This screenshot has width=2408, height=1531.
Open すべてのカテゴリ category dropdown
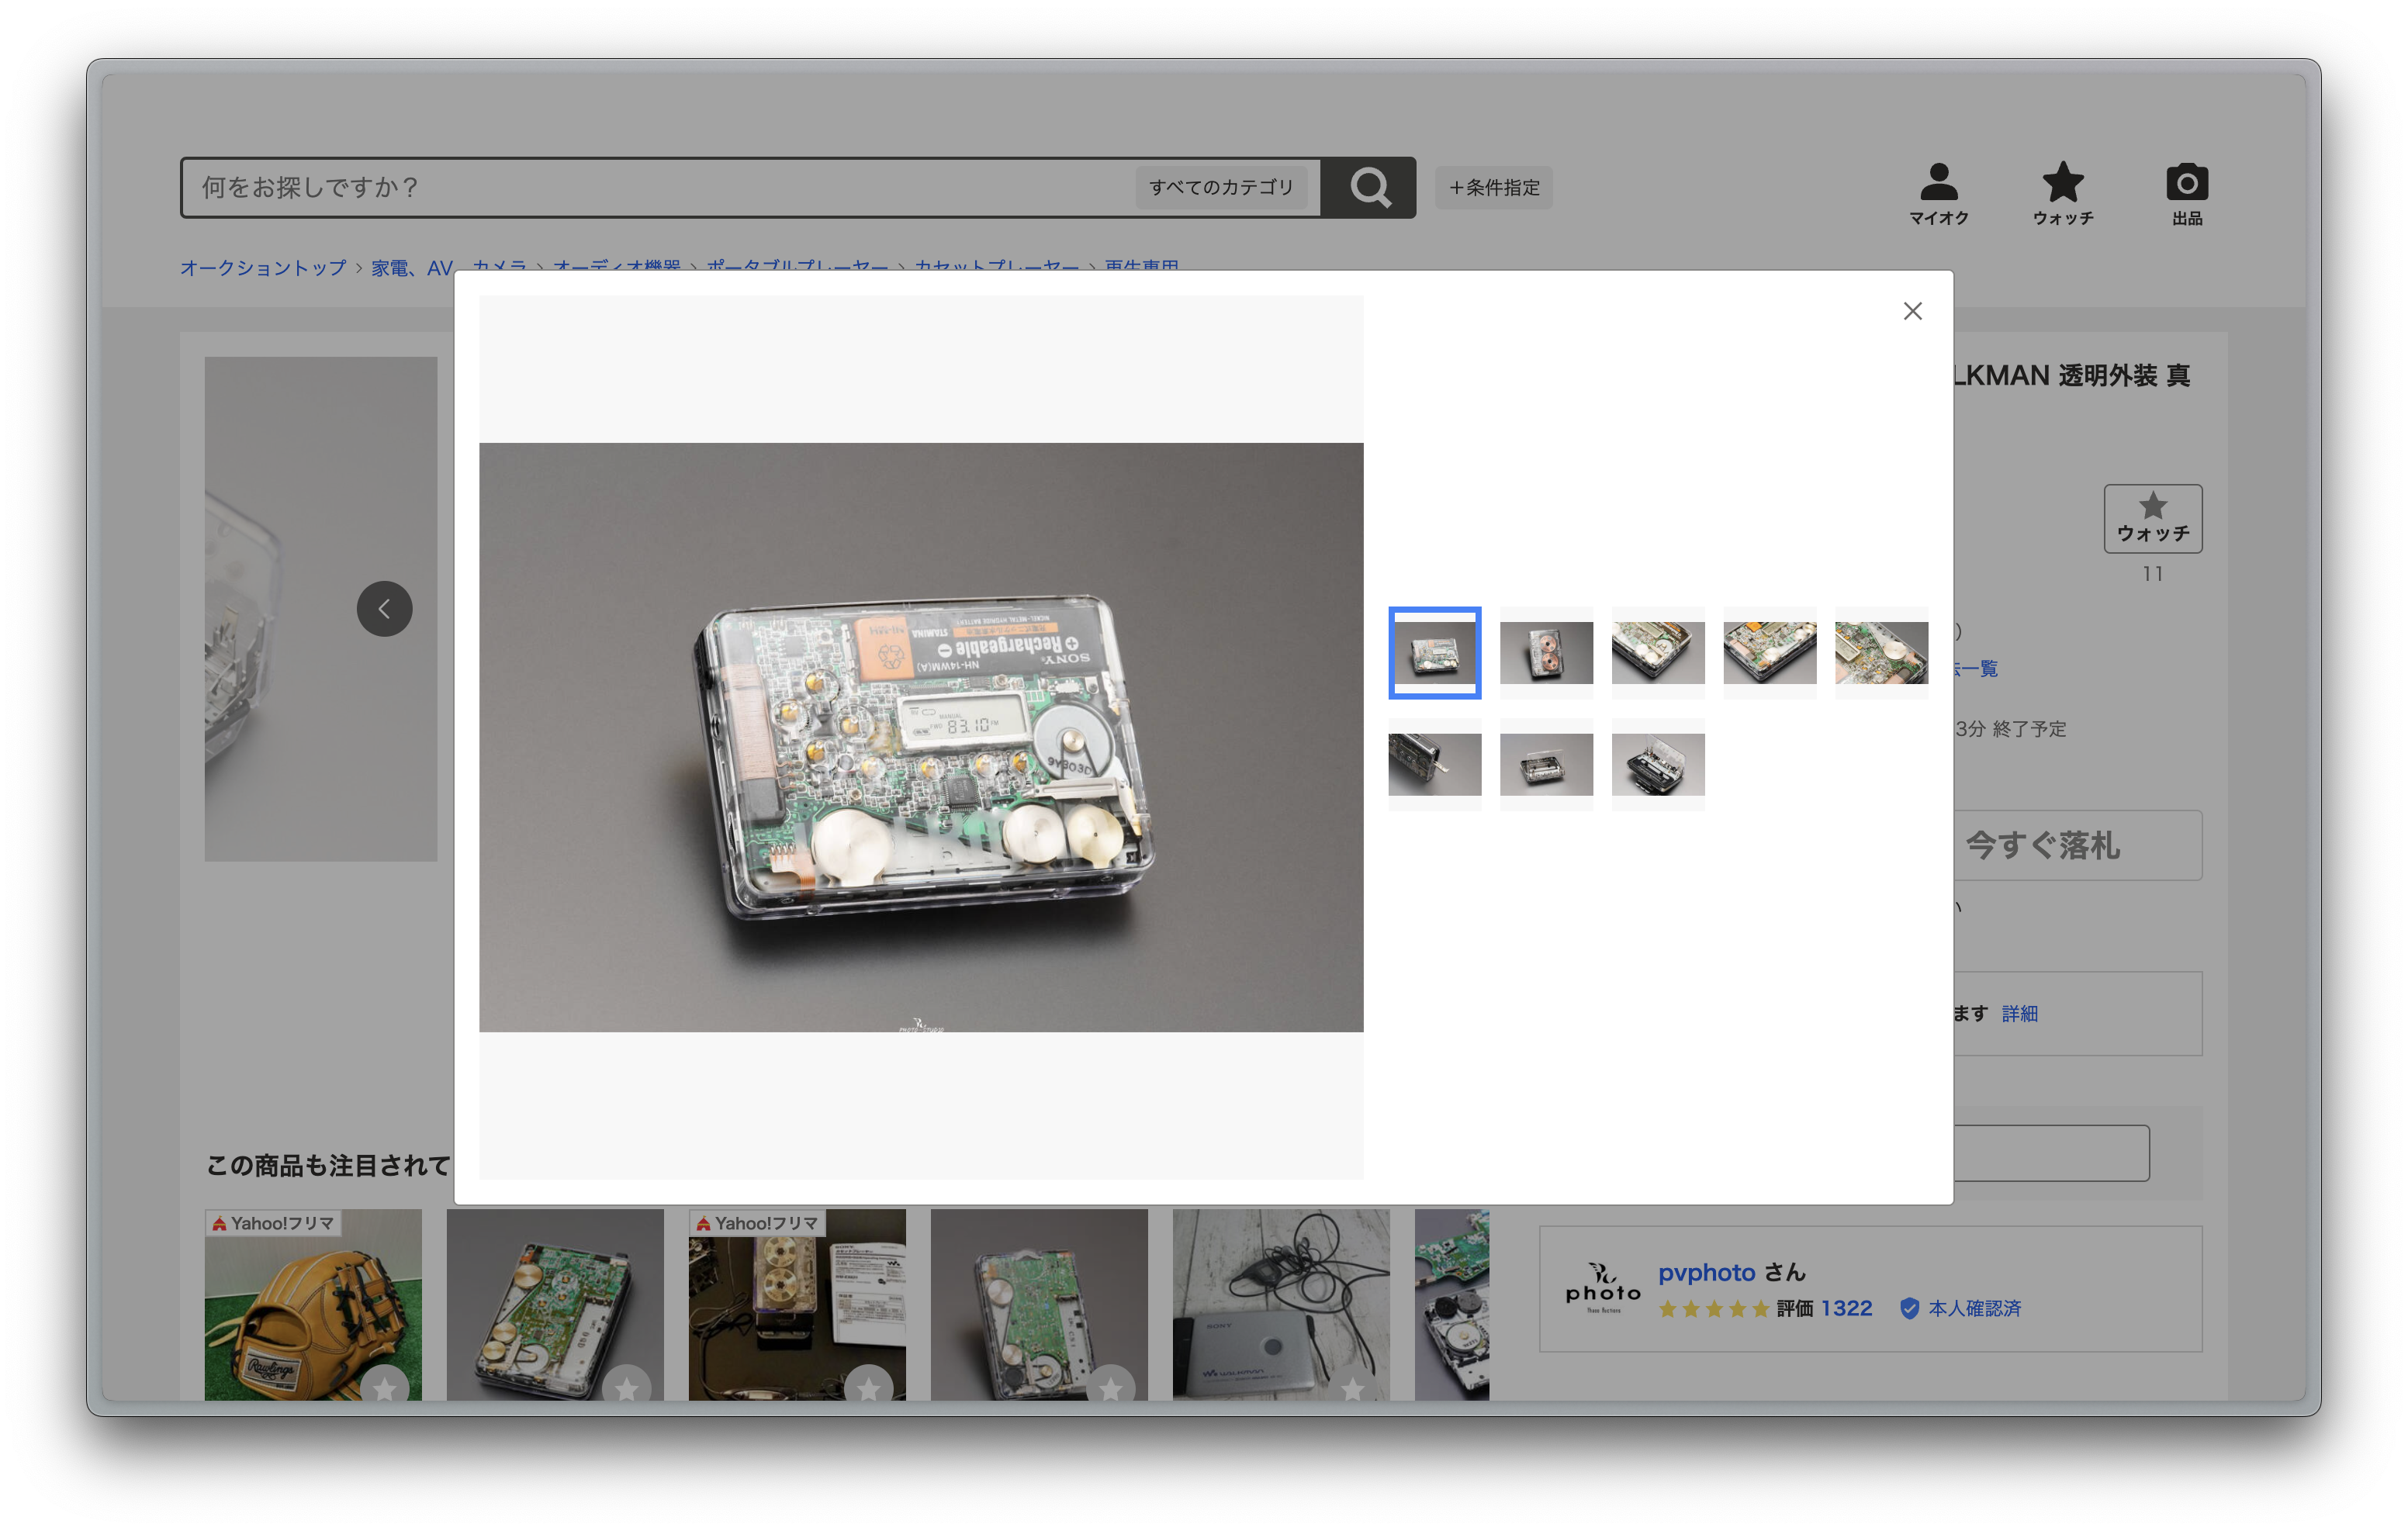pyautogui.click(x=1221, y=187)
